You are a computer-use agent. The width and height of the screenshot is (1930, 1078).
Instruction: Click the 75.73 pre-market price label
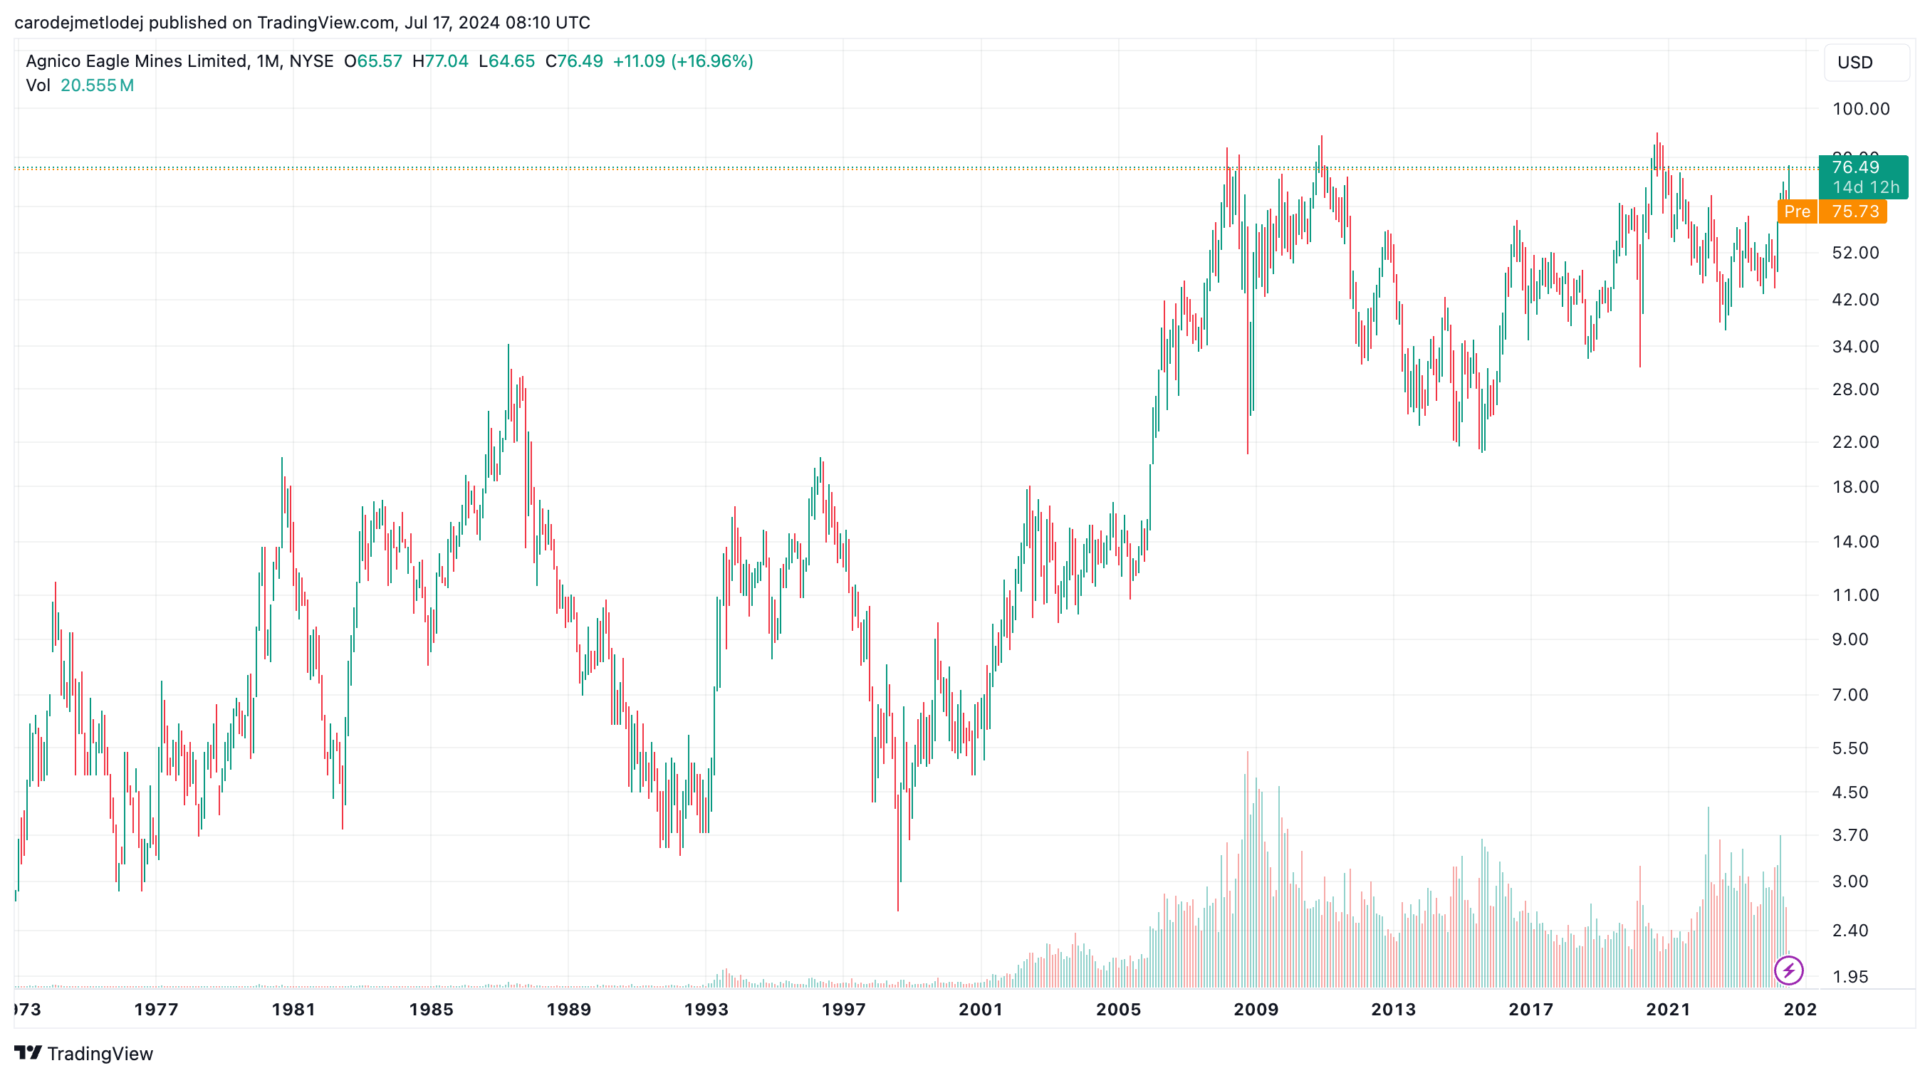click(1855, 211)
